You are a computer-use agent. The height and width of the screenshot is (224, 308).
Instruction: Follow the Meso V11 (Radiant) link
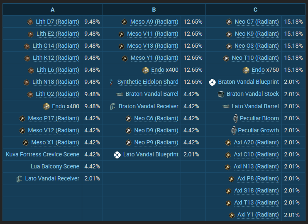tap(153, 34)
